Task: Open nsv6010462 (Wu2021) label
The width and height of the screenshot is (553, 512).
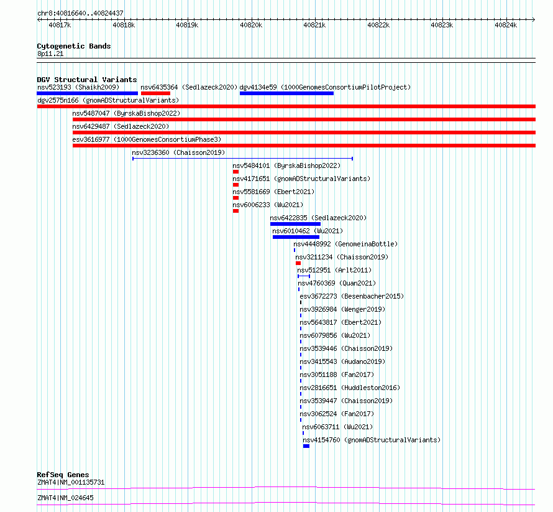Action: pos(308,231)
